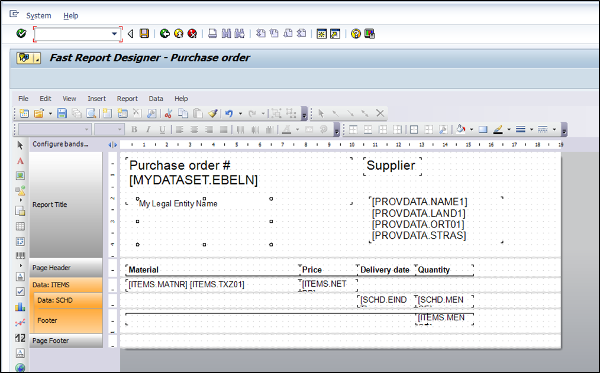Click the X delete icon beside the arrow tools
600x373 pixels.
[380, 113]
